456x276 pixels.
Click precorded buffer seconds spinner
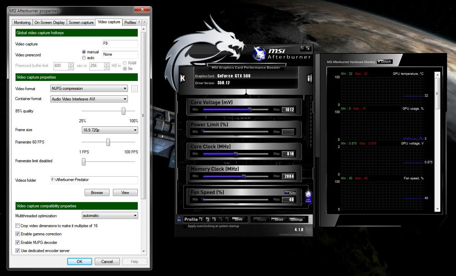[71, 66]
